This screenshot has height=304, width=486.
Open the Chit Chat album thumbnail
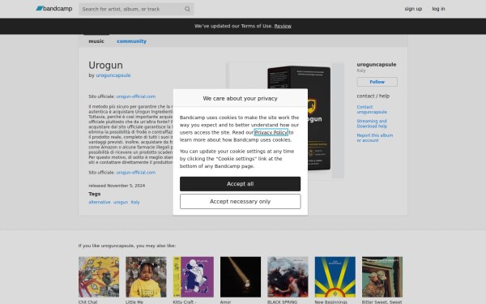pos(99,277)
